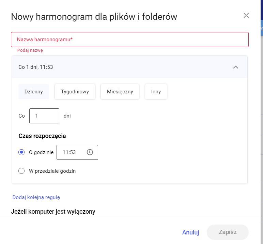The height and width of the screenshot is (244, 263).
Task: Click the 'Czas rozpoczęcia' section heading
Action: (x=42, y=136)
